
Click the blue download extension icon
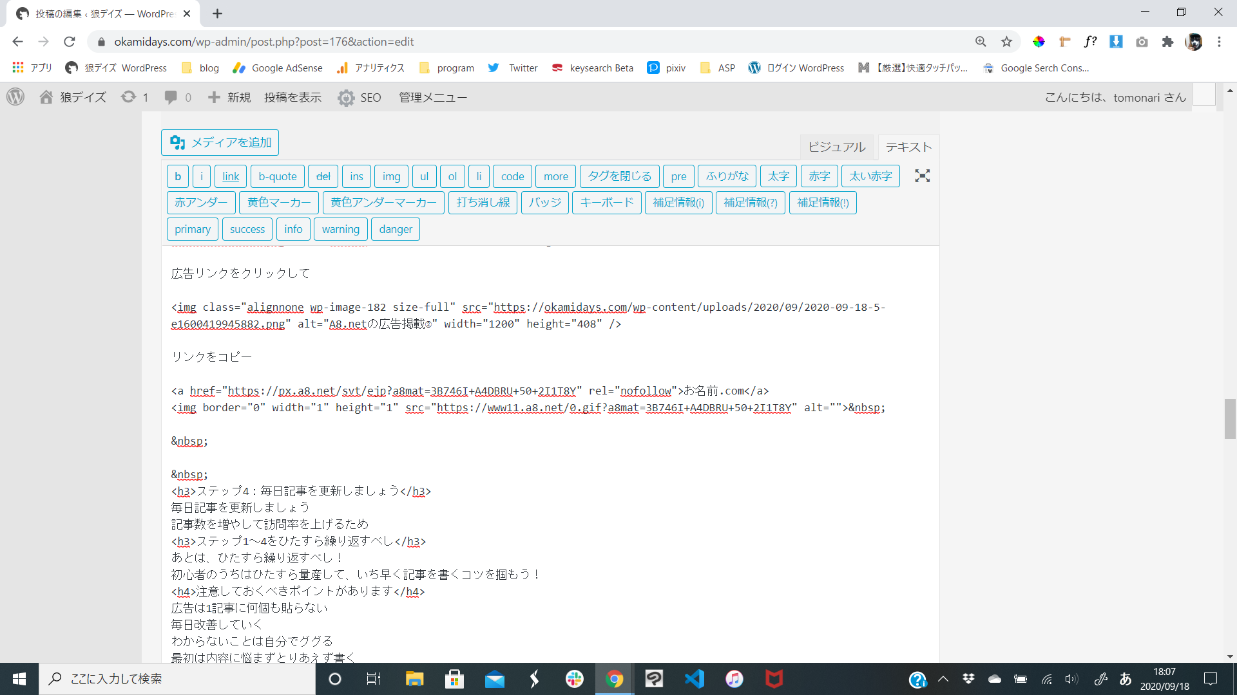[1116, 42]
